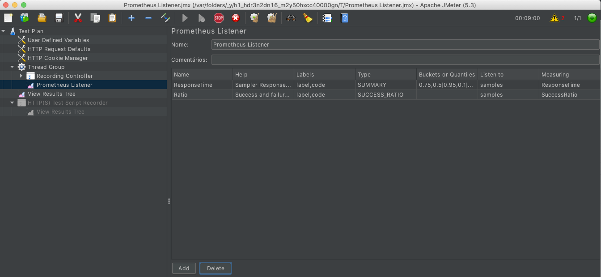This screenshot has height=277, width=601.
Task: Paste the clipboard element
Action: (112, 18)
